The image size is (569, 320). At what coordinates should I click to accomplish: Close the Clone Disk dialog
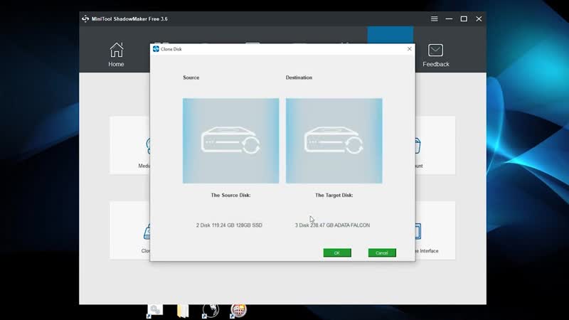coord(410,49)
